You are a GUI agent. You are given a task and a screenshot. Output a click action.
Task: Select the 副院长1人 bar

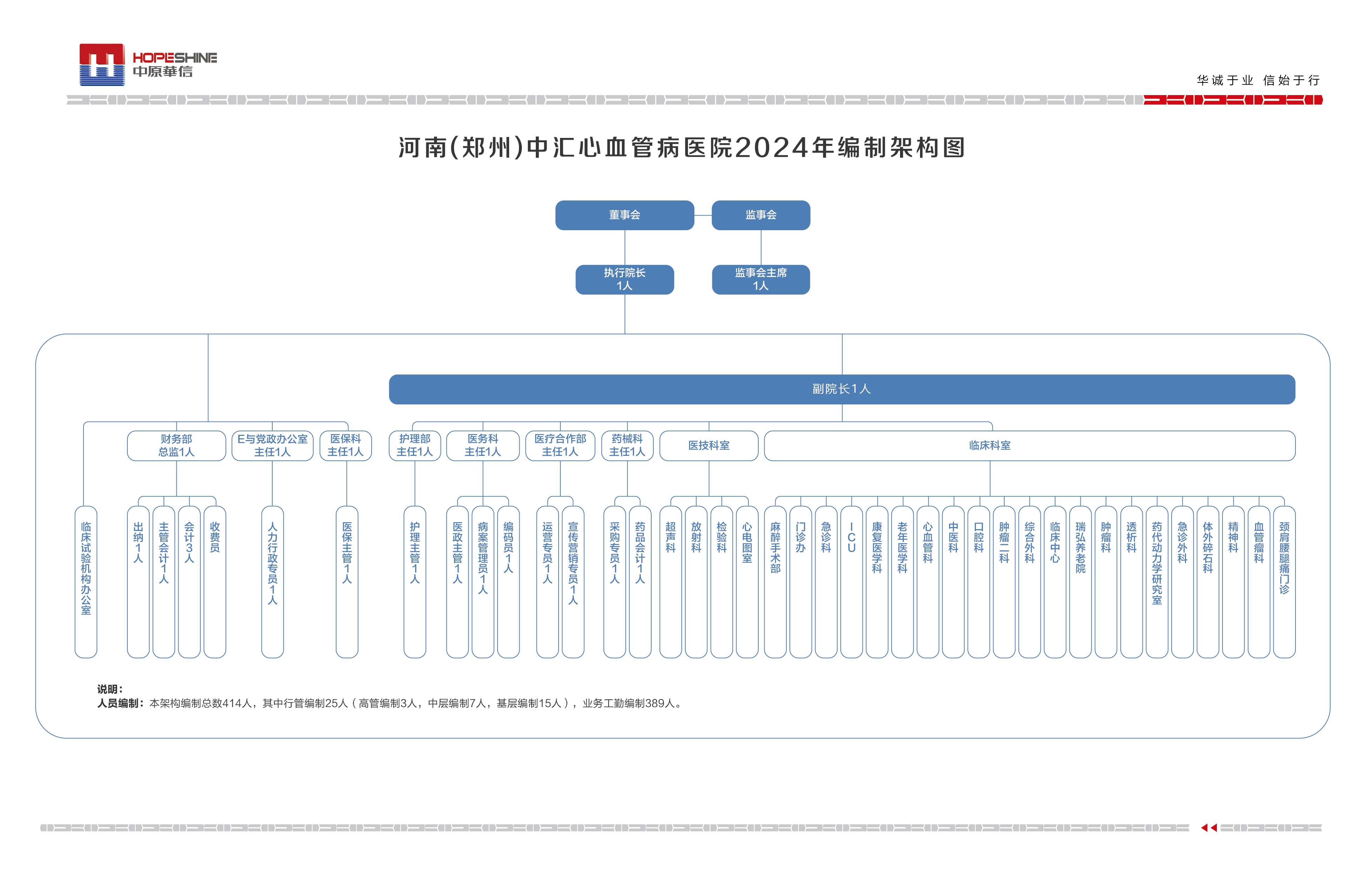842,389
